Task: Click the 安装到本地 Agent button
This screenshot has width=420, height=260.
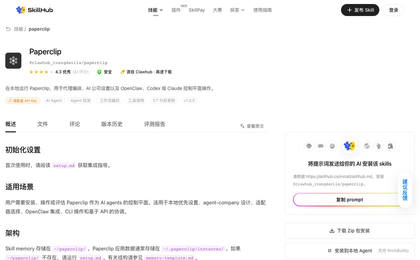Action: 349,250
